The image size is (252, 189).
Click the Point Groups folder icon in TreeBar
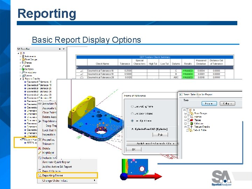click(x=23, y=59)
